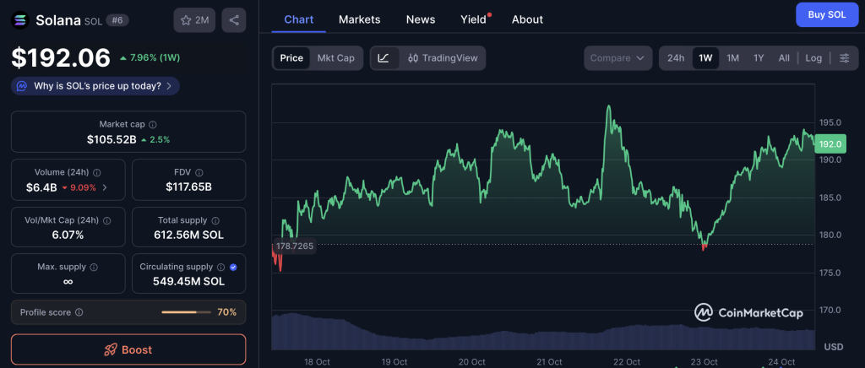This screenshot has height=368, width=865.
Task: Select the 1Y time range
Action: coord(759,58)
